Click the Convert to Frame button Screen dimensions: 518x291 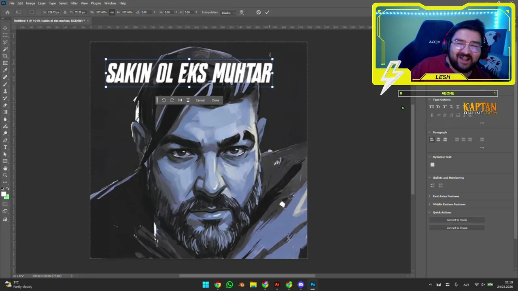point(457,220)
